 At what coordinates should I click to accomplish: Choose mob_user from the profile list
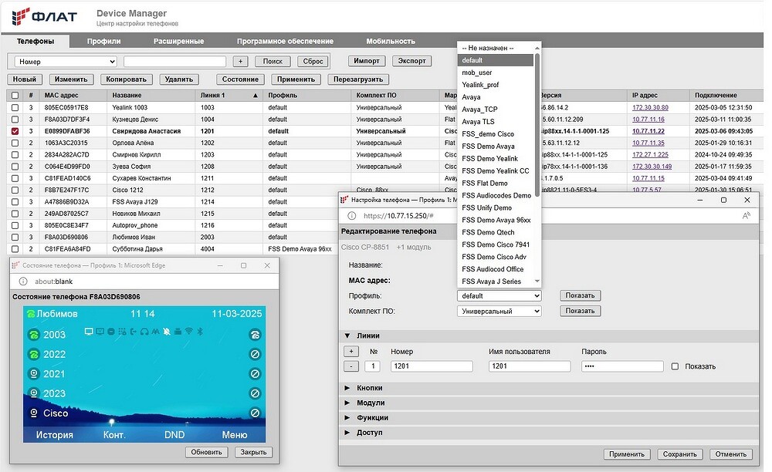pos(496,72)
